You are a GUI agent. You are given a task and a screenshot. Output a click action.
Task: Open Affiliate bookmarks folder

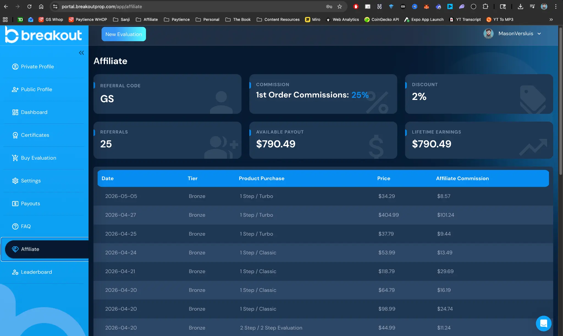coord(147,19)
